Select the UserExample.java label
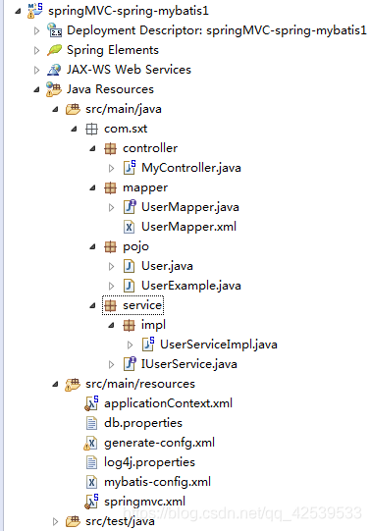The height and width of the screenshot is (531, 371). (x=191, y=286)
